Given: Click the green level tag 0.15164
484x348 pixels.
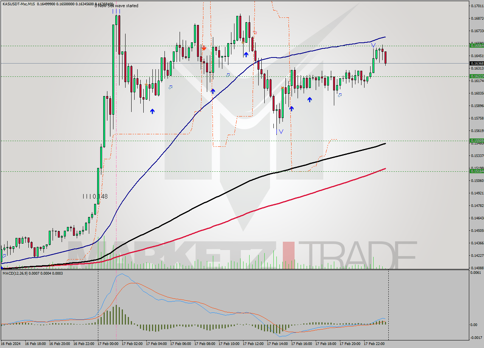Looking at the screenshot, I should [476, 171].
